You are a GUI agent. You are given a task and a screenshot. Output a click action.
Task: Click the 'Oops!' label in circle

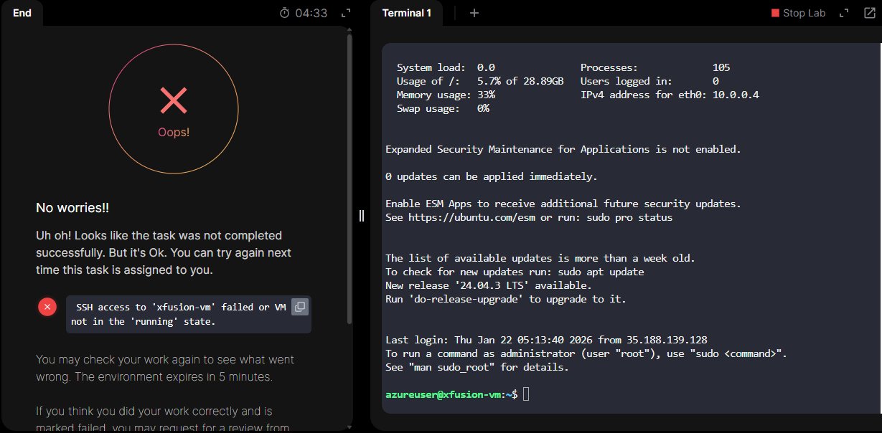[174, 133]
